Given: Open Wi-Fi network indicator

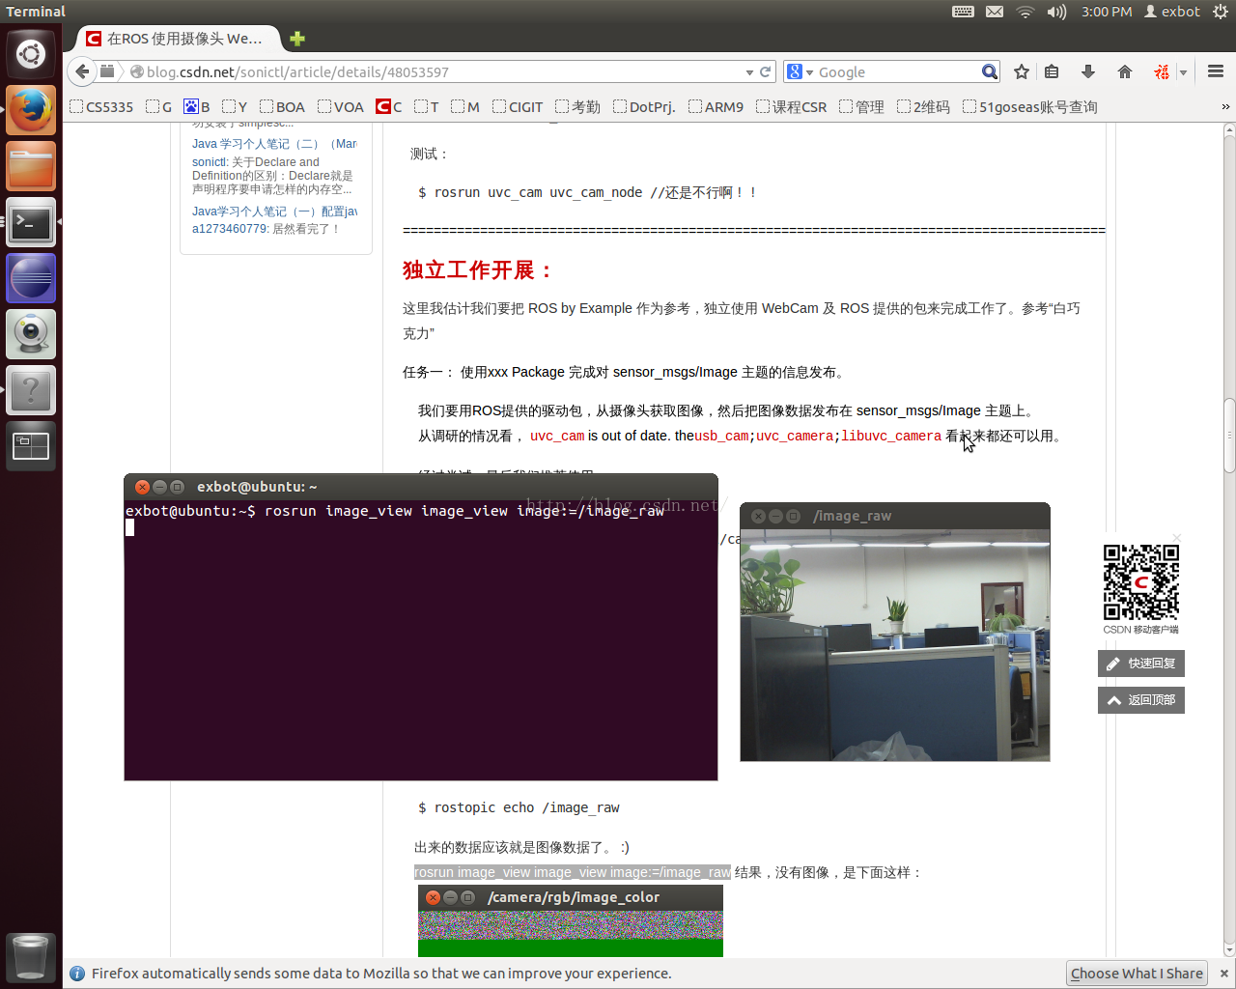Looking at the screenshot, I should [1025, 12].
